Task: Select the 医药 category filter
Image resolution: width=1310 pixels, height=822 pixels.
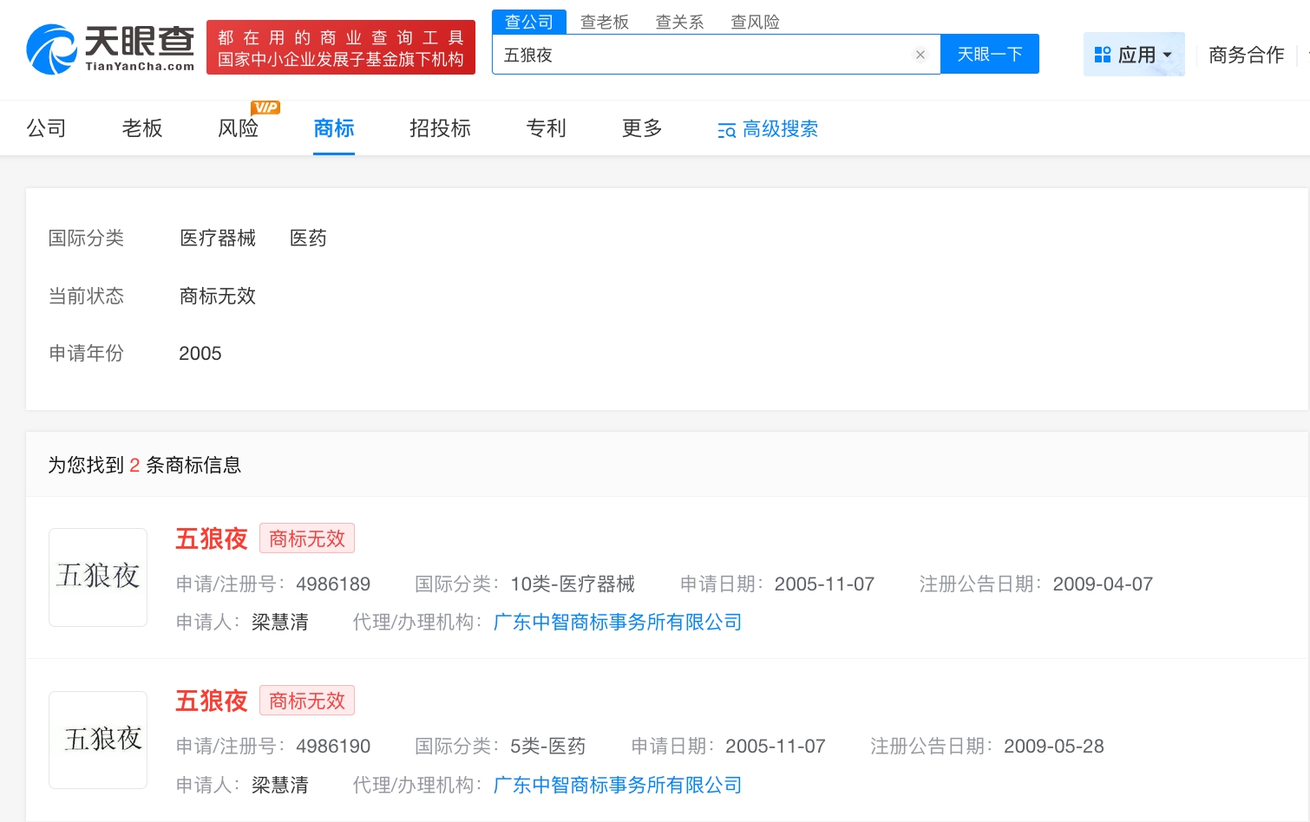Action: tap(308, 238)
